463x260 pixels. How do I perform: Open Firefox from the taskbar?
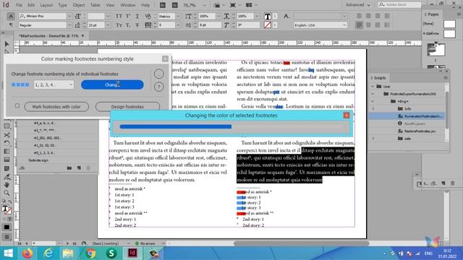(x=27, y=253)
